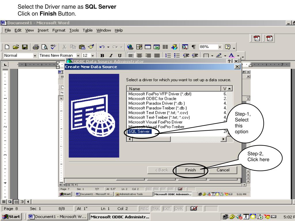Toggle Align Left

point(131,56)
